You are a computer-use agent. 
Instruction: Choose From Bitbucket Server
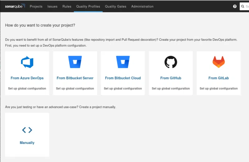(x=75, y=78)
